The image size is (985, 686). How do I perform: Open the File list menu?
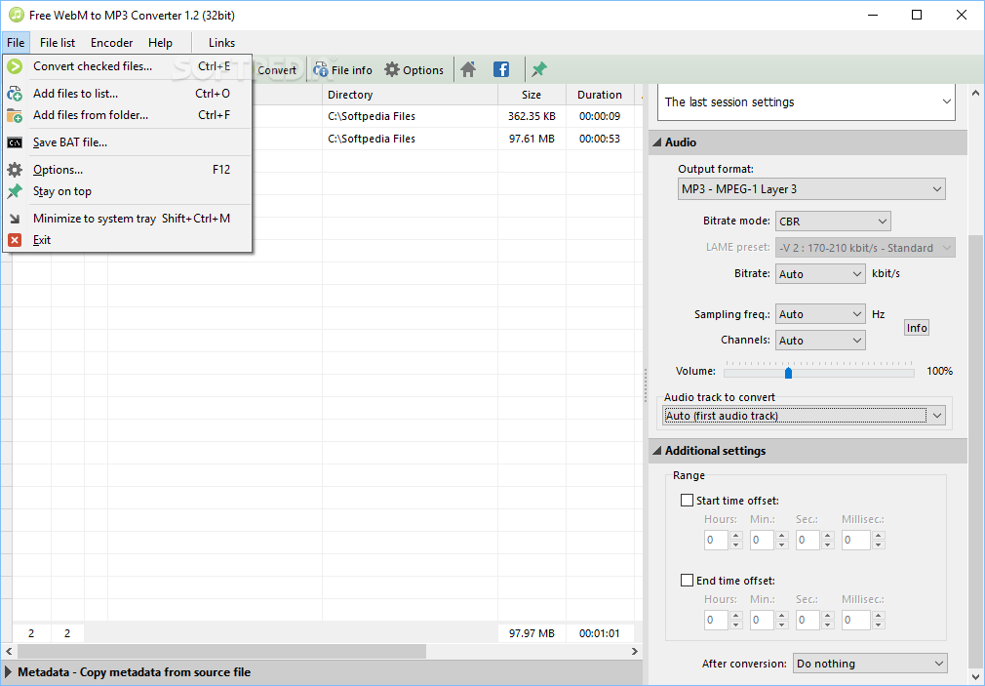[x=58, y=43]
